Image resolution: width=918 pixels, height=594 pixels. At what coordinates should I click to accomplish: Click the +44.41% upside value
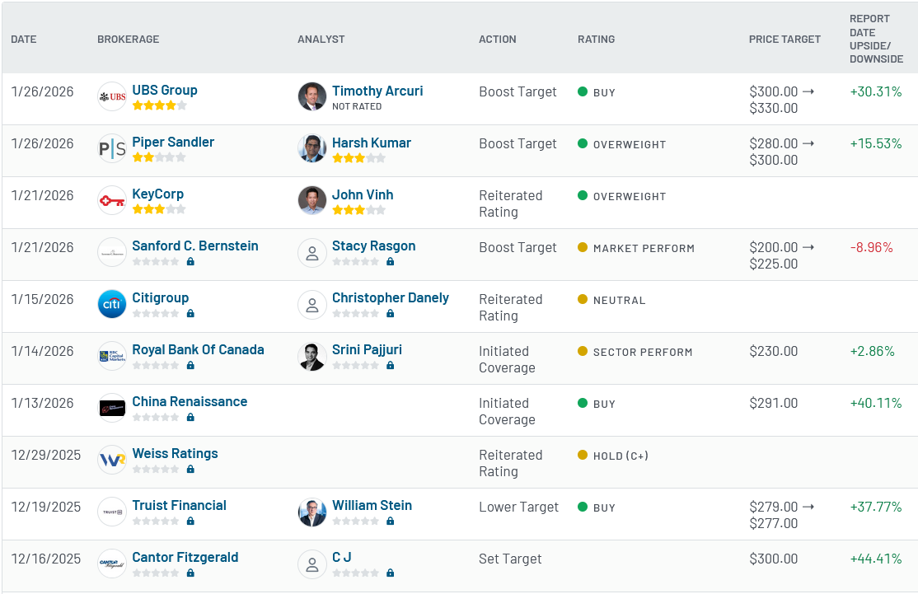876,559
